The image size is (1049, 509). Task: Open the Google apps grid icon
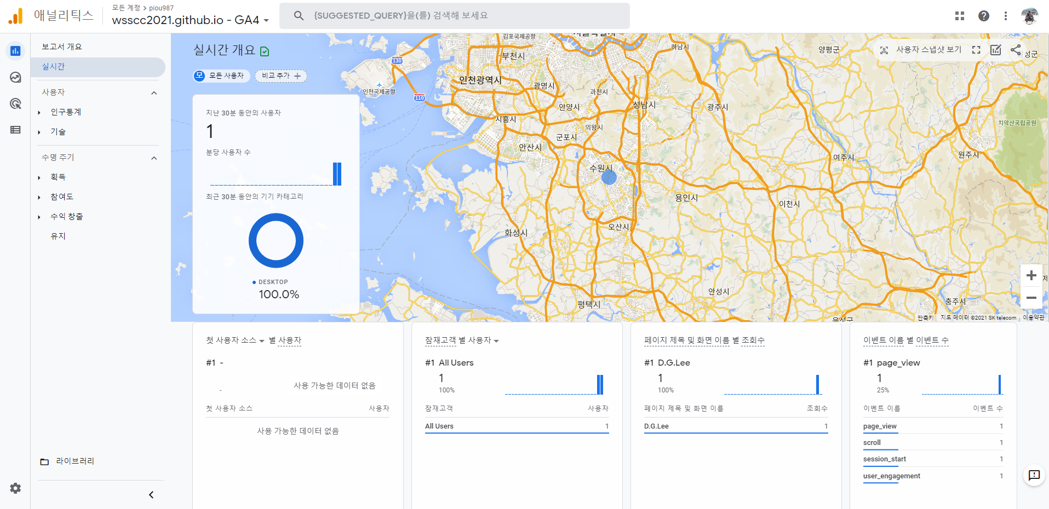(959, 16)
